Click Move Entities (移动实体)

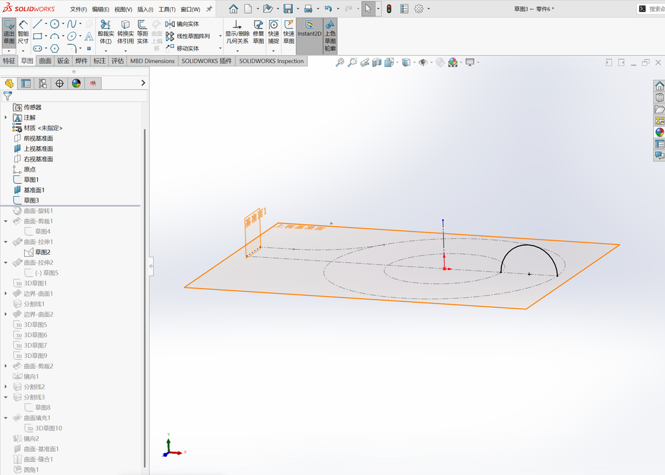coord(182,48)
